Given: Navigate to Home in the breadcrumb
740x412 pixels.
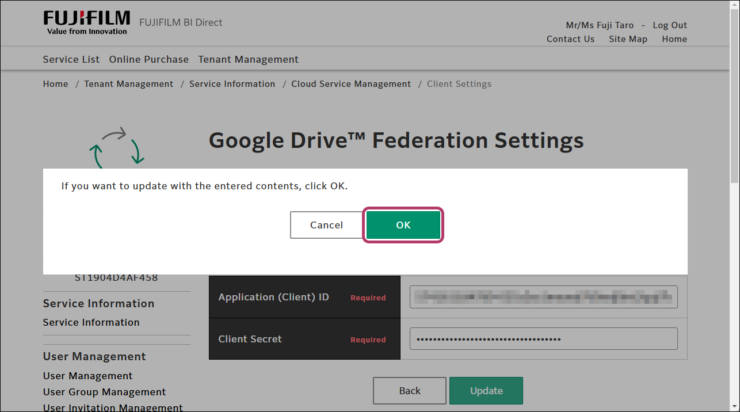Looking at the screenshot, I should pos(55,84).
